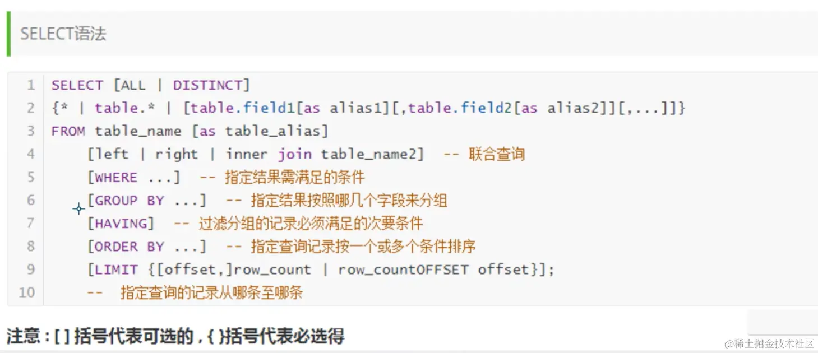
Task: Click the WHERE clause on line 5
Action: pos(134,178)
